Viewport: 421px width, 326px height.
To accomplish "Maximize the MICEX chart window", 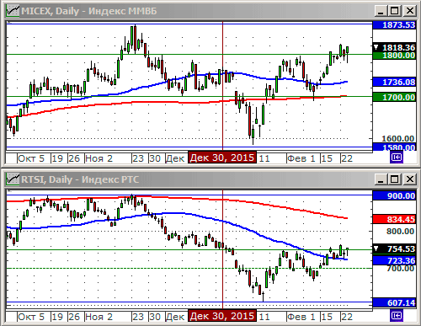I will [395, 11].
